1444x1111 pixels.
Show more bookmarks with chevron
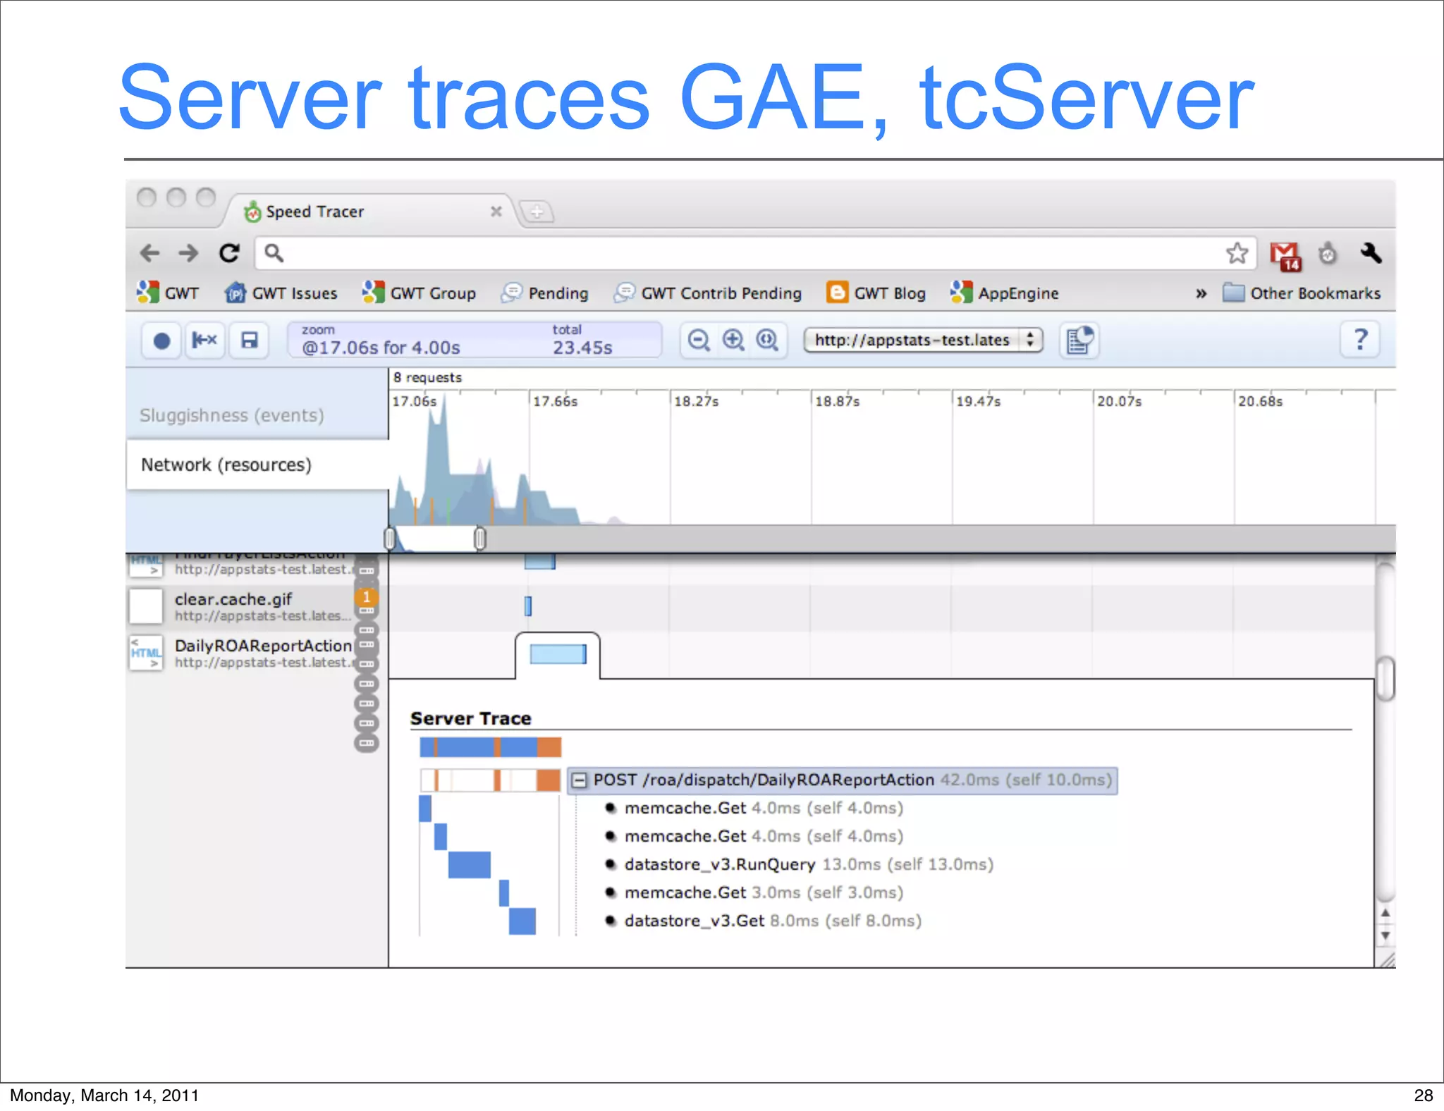(1201, 293)
